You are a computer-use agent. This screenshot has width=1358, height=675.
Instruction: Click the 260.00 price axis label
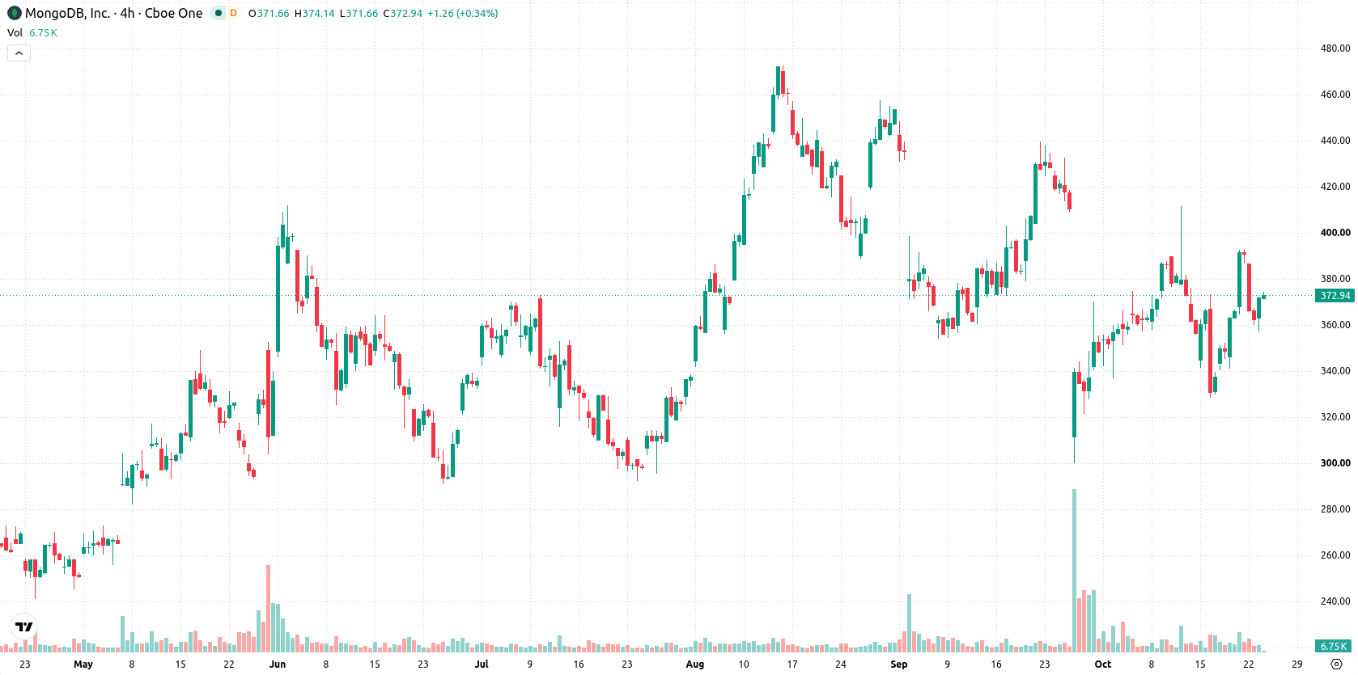click(x=1335, y=555)
